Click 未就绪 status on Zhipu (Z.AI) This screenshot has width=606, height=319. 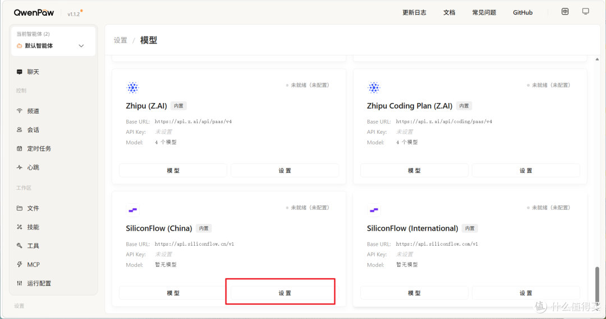pyautogui.click(x=308, y=85)
